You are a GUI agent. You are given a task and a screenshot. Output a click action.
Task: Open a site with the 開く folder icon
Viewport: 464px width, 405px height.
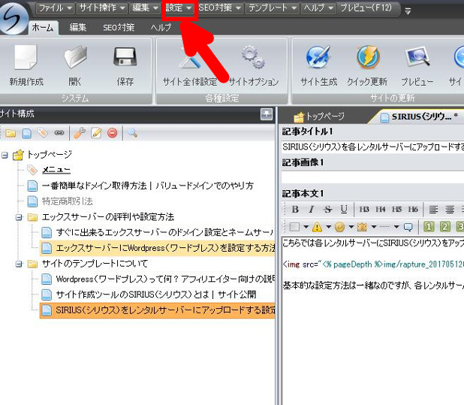[x=75, y=57]
